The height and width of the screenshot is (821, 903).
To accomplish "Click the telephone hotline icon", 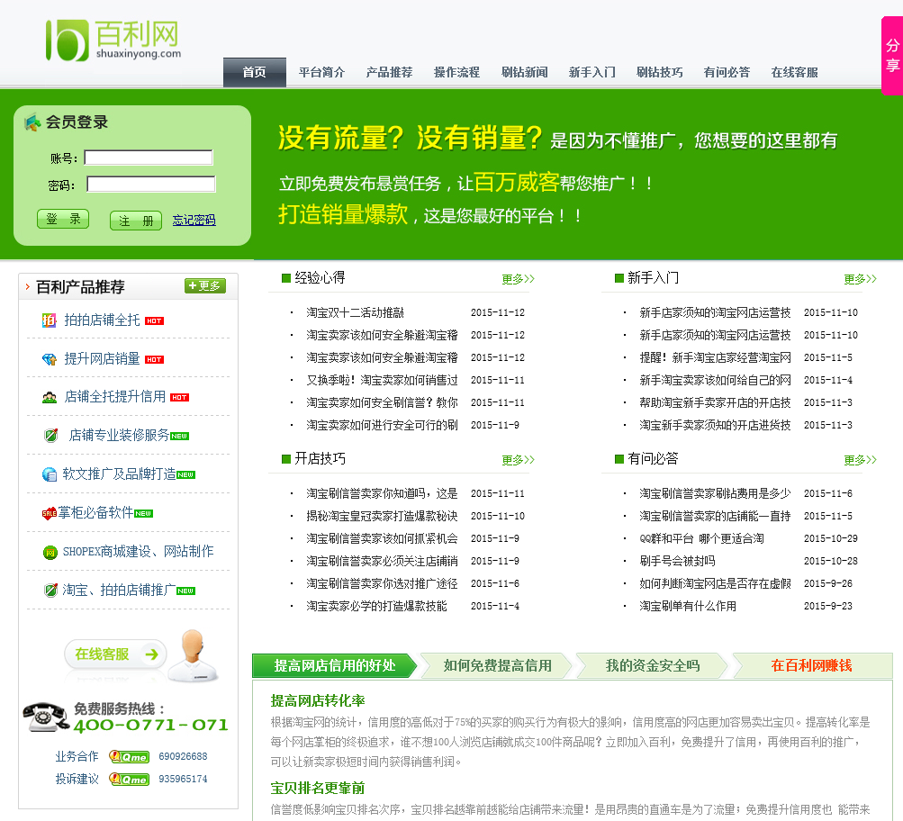I will (x=45, y=717).
